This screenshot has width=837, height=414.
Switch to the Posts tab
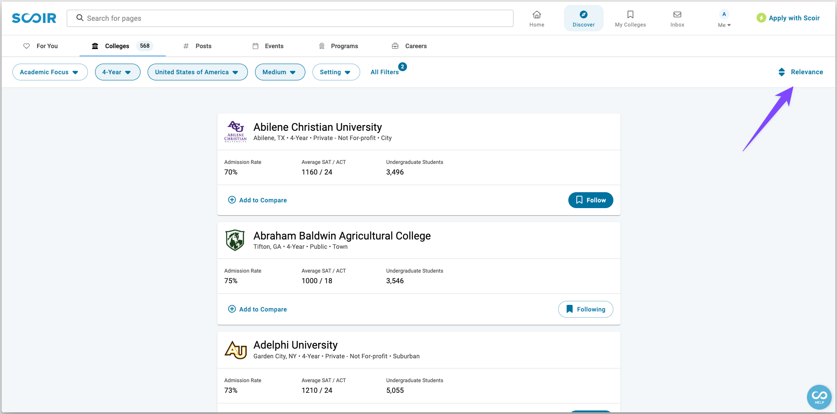[x=198, y=46]
